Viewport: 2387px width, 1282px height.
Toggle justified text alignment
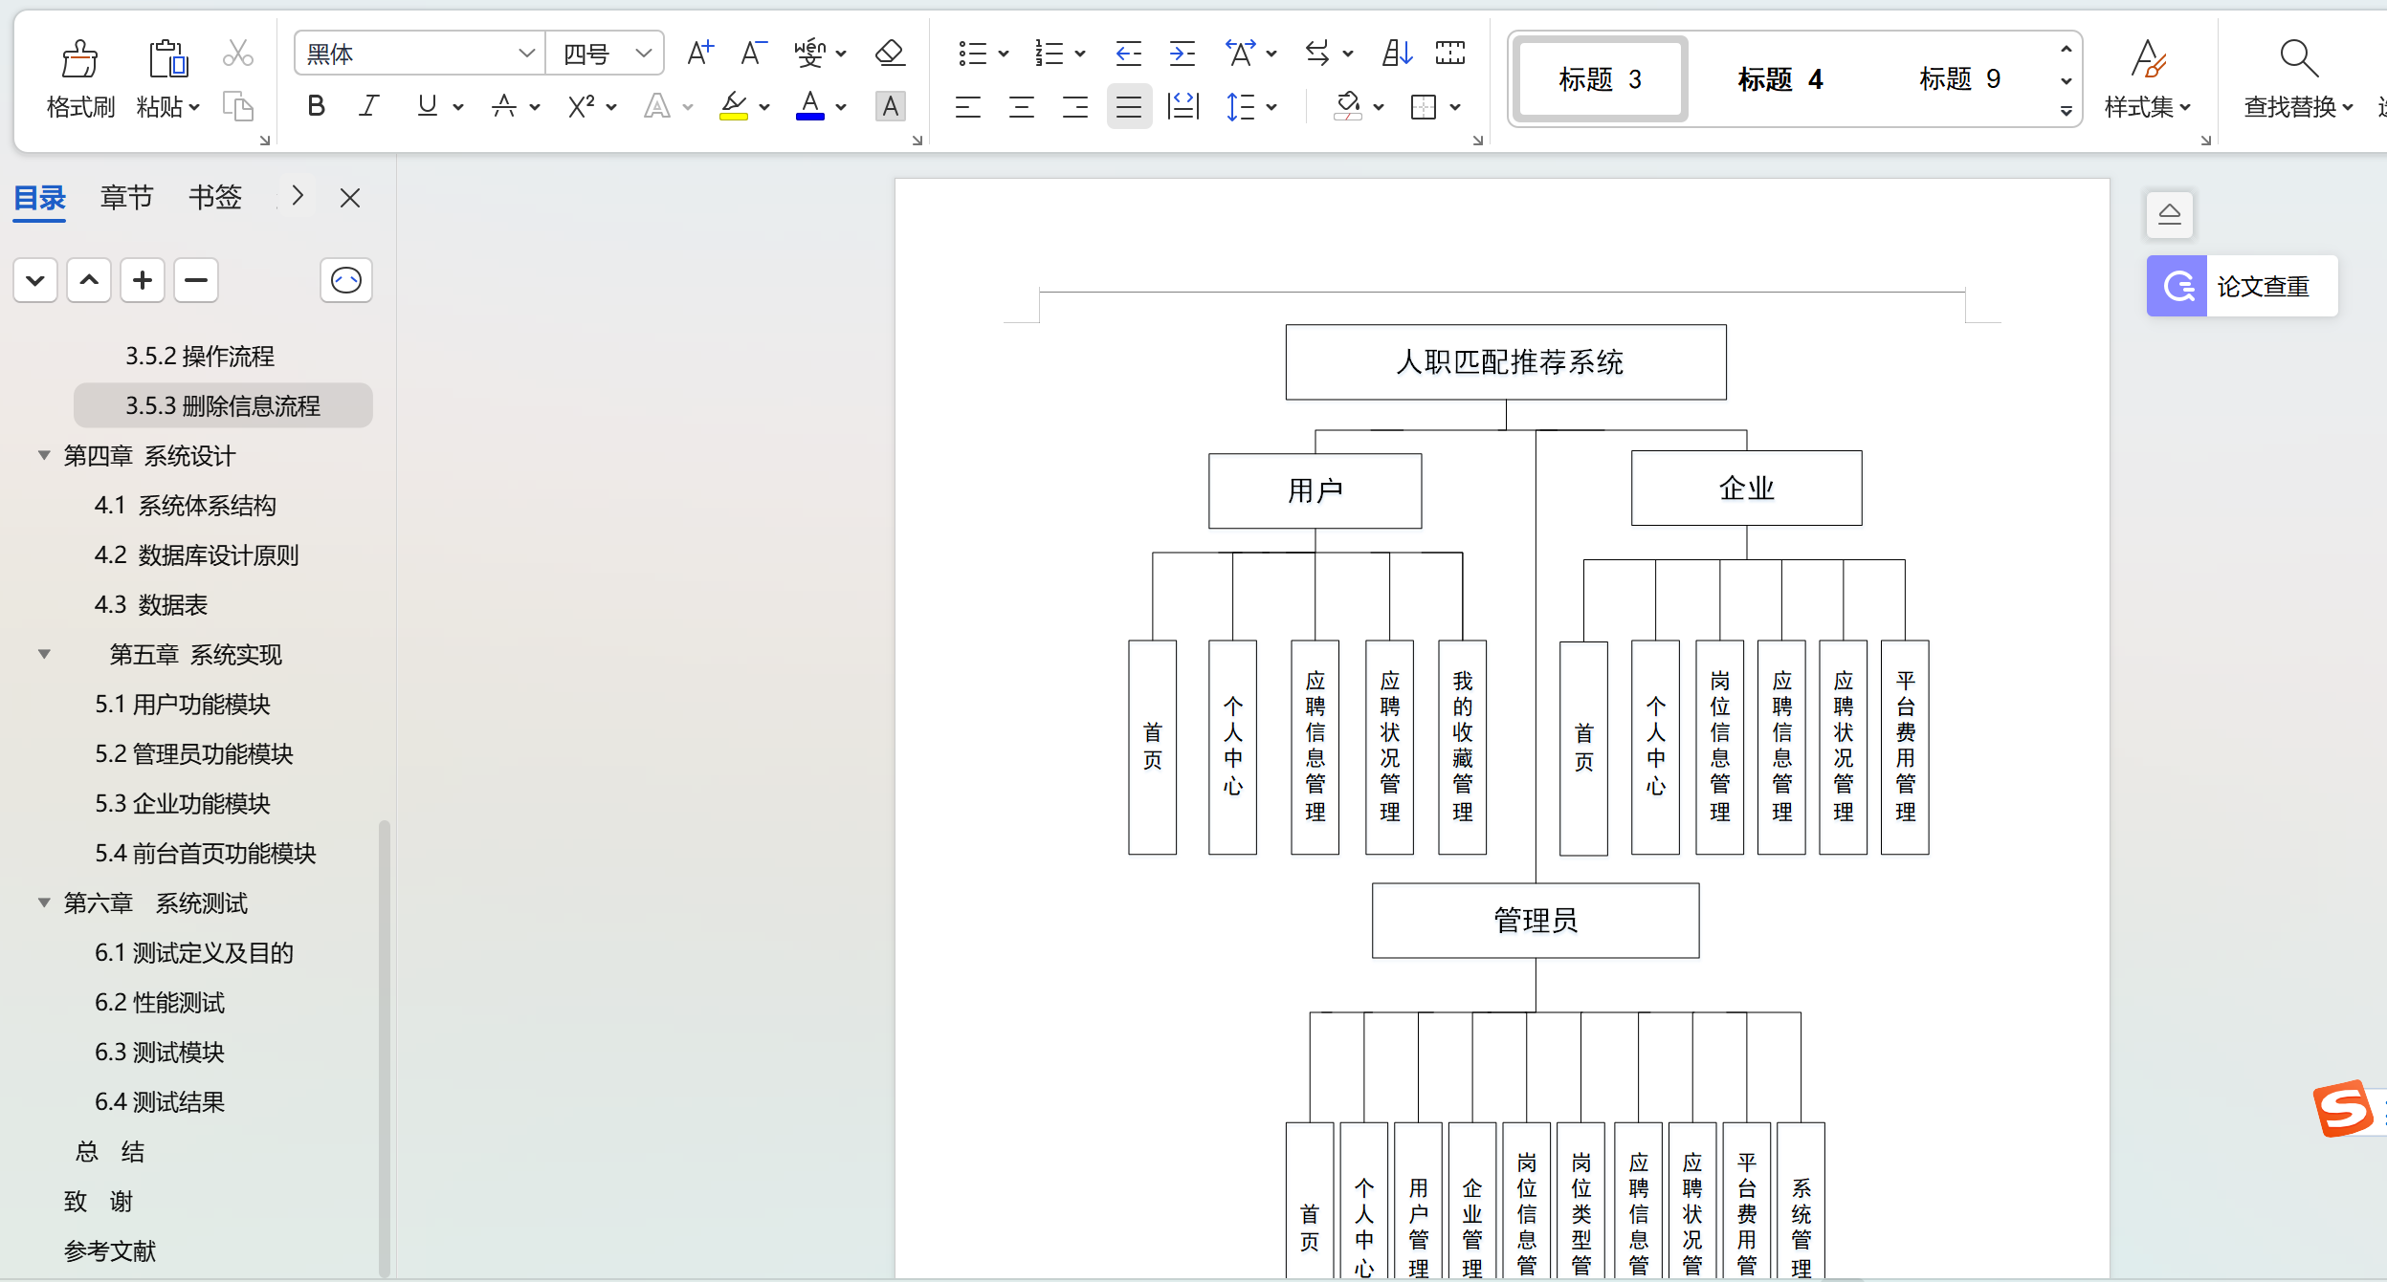click(x=1129, y=106)
